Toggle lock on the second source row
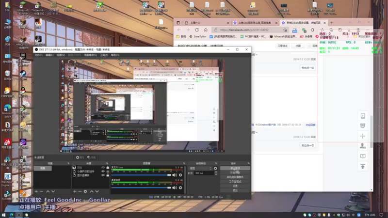 coord(108,171)
